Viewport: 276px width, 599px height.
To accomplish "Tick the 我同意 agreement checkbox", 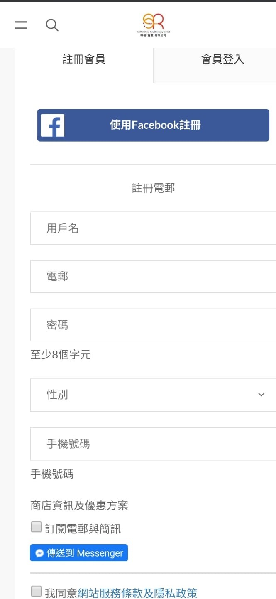I will [37, 591].
